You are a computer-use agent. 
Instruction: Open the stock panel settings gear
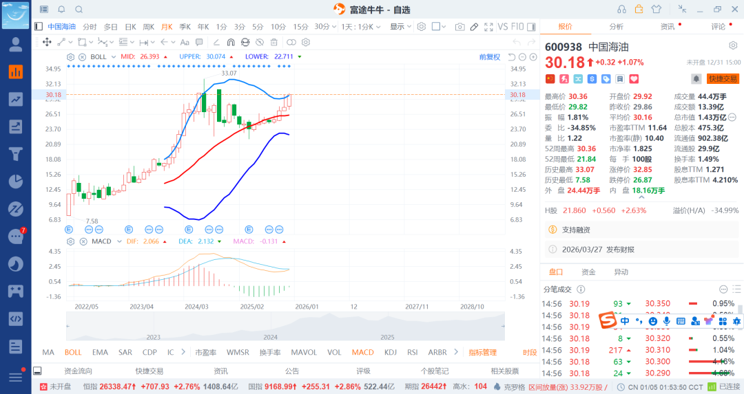[x=733, y=45]
